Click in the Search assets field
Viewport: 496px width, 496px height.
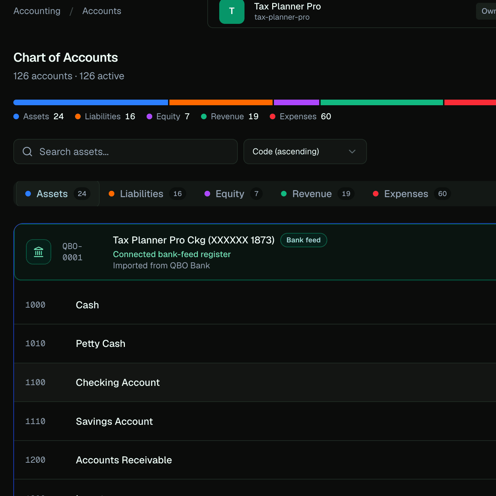126,152
